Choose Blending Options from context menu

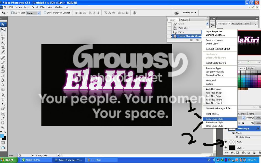[220, 35]
